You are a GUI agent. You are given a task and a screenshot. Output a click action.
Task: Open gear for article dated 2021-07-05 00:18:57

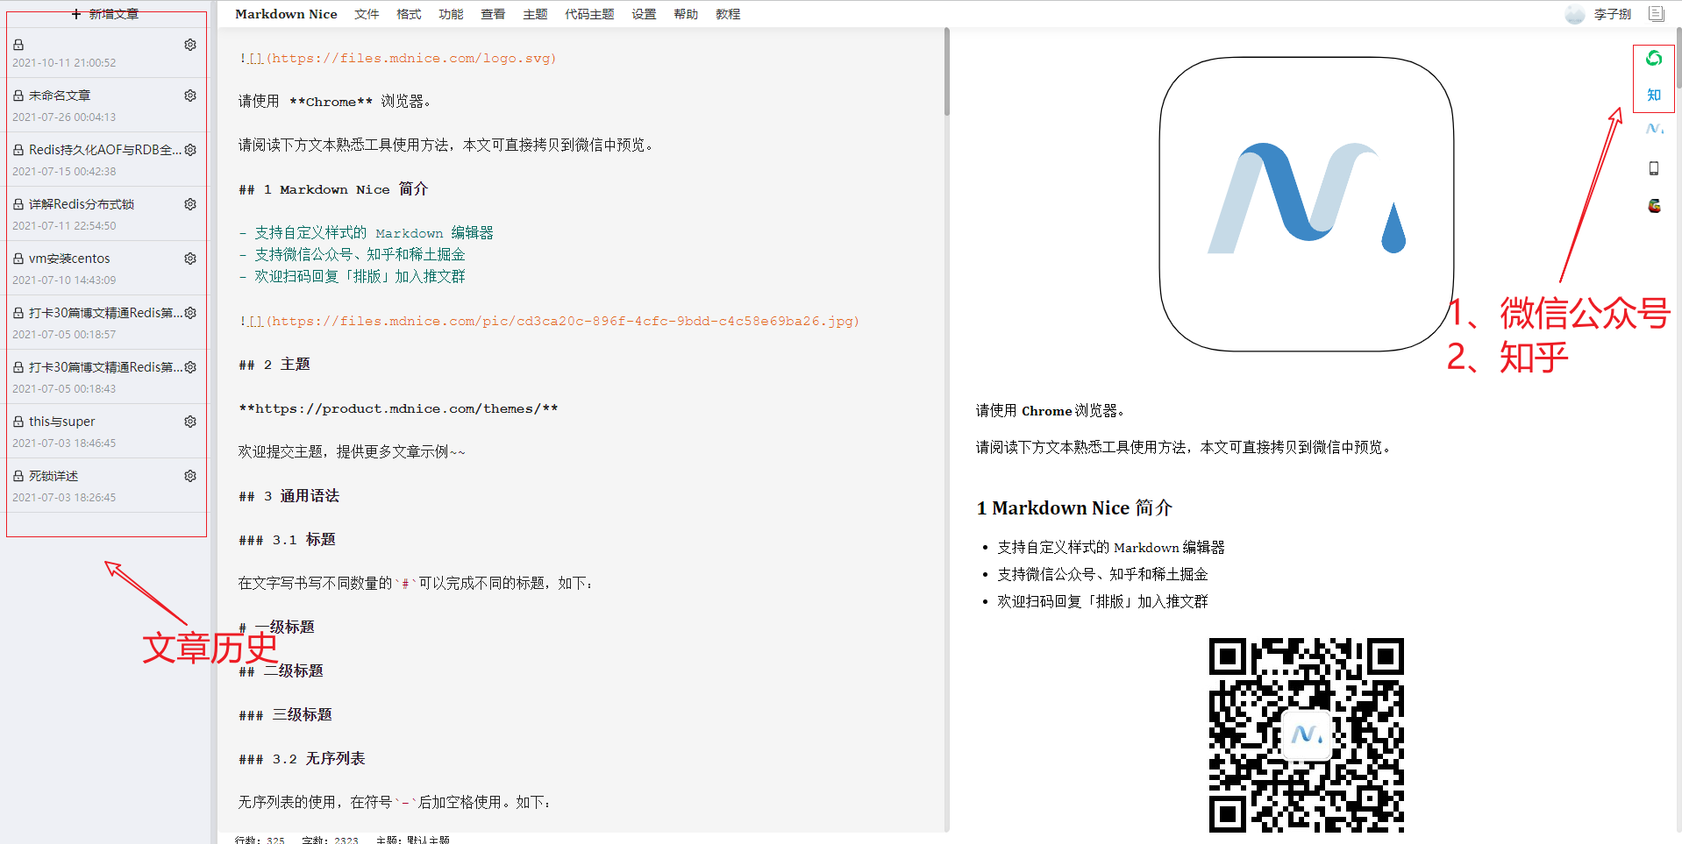point(190,313)
